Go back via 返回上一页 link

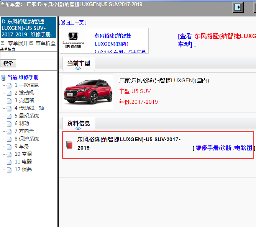(x=72, y=23)
